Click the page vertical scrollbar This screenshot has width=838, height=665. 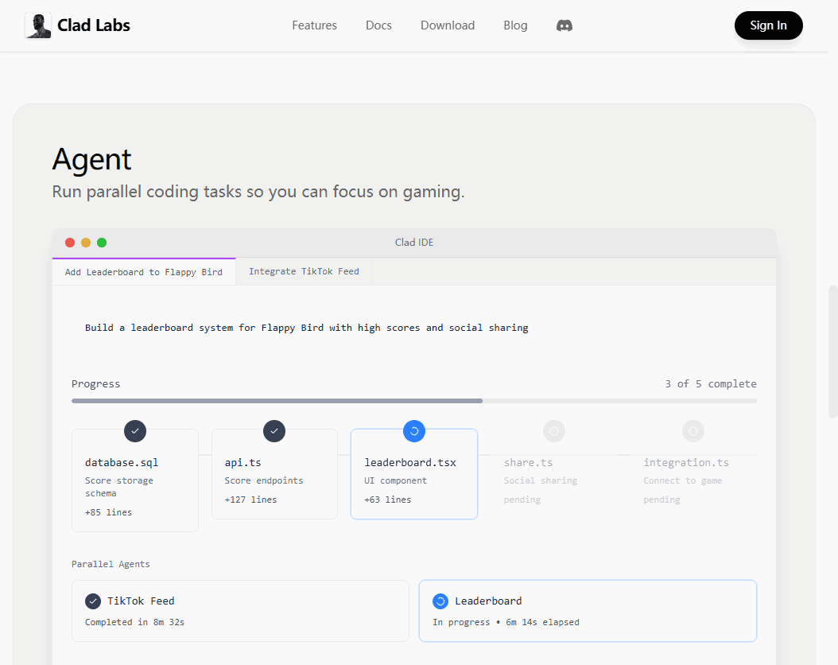(x=832, y=350)
